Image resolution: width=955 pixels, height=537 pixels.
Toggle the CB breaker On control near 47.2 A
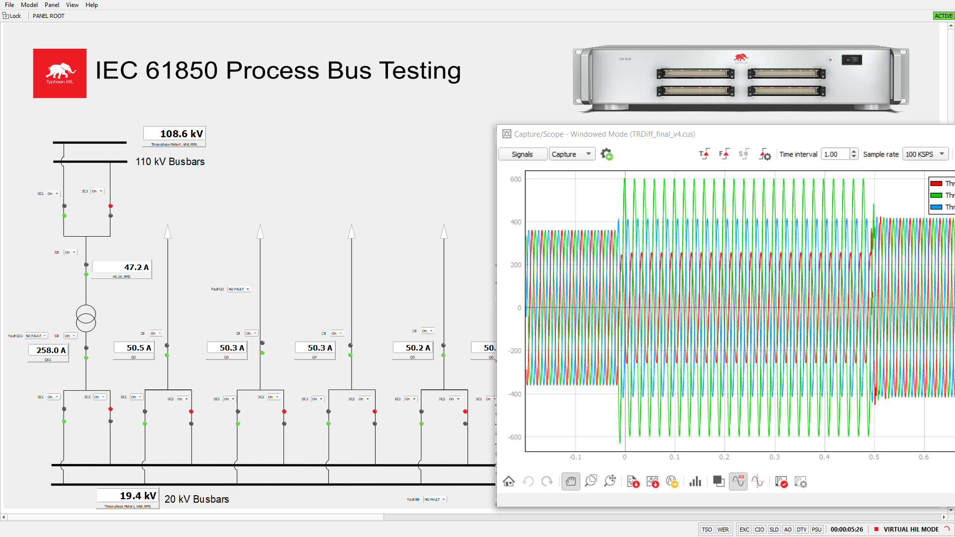tap(70, 252)
